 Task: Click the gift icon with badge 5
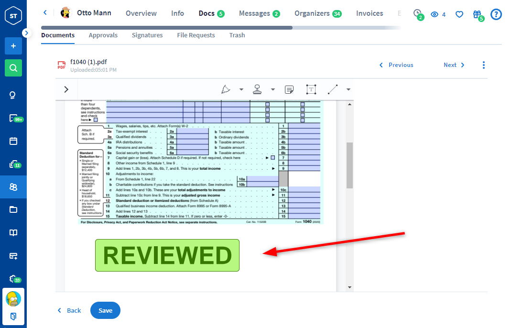pos(477,15)
